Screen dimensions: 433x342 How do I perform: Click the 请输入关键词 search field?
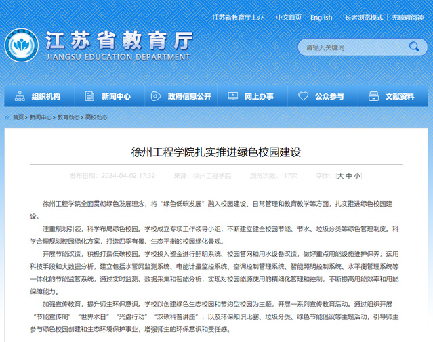pyautogui.click(x=352, y=47)
